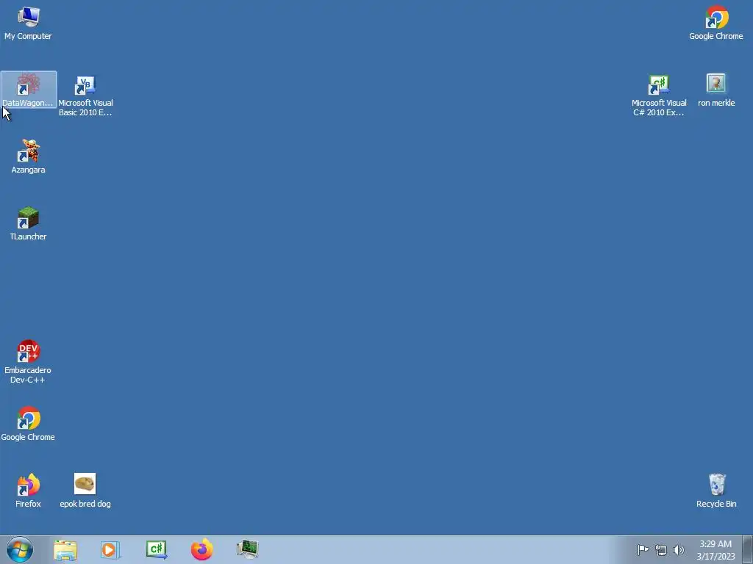
Task: Click Google Chrome shortcut beside Recycle Bin column top
Action: (x=716, y=23)
